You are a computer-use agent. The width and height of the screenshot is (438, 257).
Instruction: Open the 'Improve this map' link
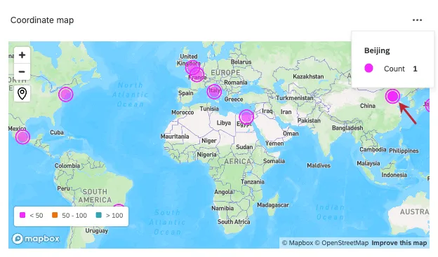(399, 243)
